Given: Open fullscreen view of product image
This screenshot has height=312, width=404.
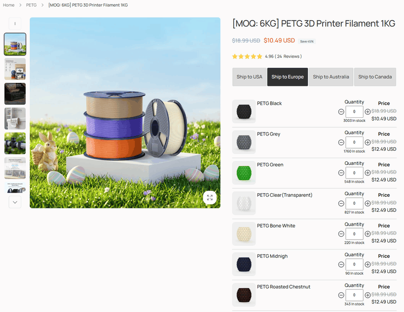Looking at the screenshot, I should pos(210,198).
